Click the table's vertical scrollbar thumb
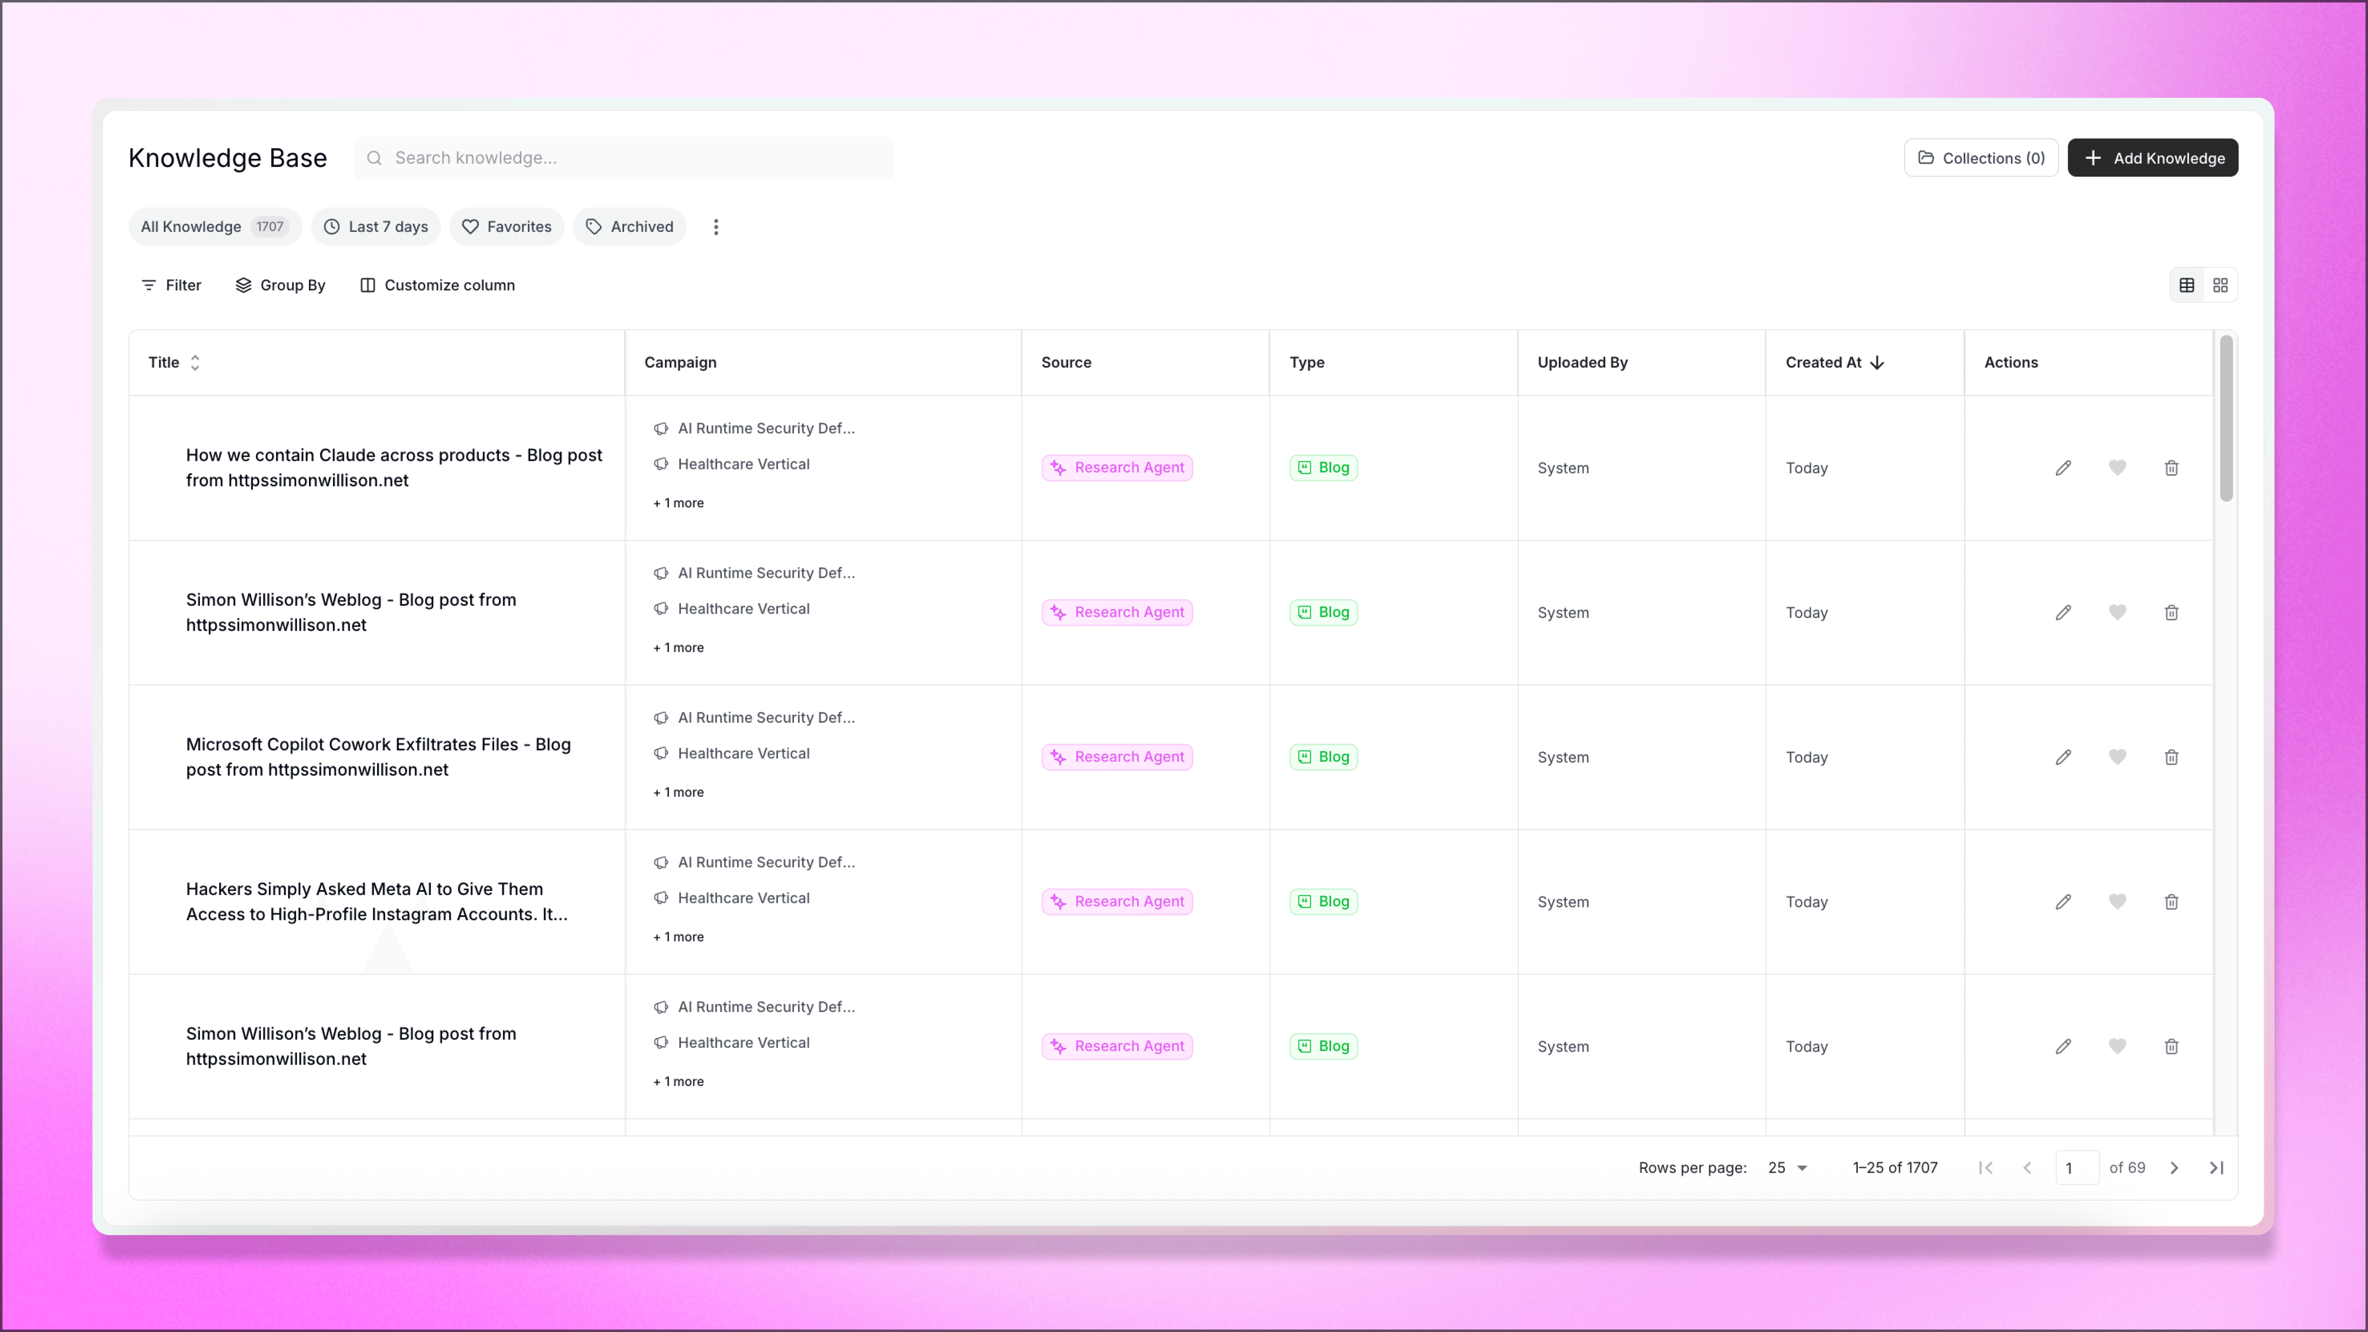Image resolution: width=2368 pixels, height=1332 pixels. [2226, 418]
